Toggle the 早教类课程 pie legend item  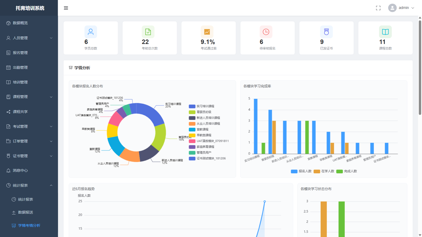(x=200, y=135)
